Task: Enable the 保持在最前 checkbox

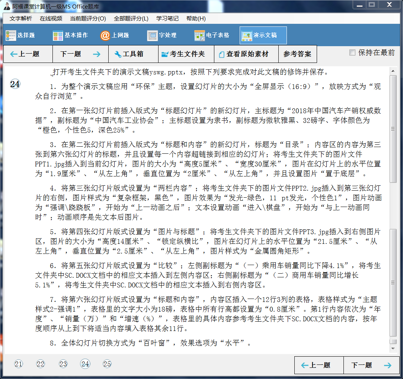Action: (352, 53)
